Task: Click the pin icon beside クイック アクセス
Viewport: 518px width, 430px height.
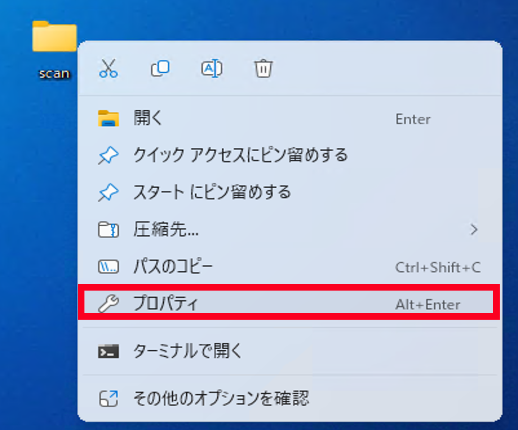Action: [x=108, y=155]
